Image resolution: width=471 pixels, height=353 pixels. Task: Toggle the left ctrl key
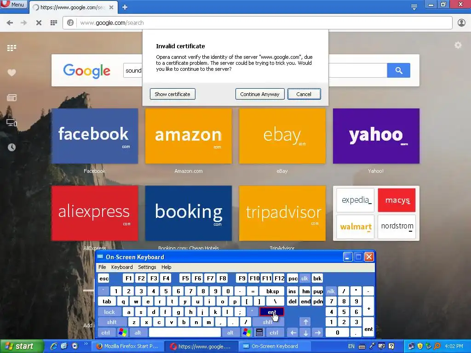(x=105, y=333)
